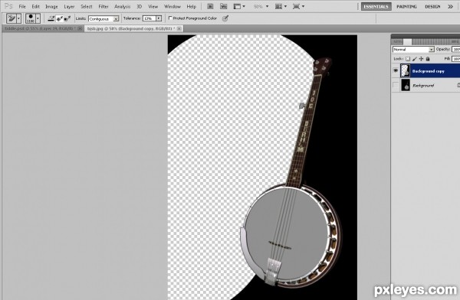Select the active Layers panel tab

point(407,41)
